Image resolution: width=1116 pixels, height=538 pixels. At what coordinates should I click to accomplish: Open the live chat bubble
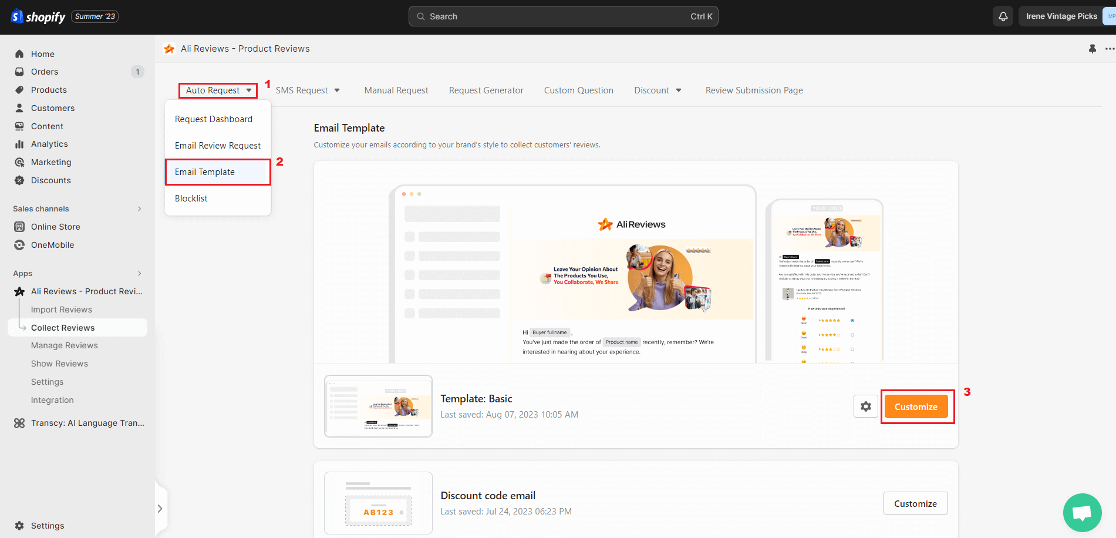pyautogui.click(x=1082, y=513)
